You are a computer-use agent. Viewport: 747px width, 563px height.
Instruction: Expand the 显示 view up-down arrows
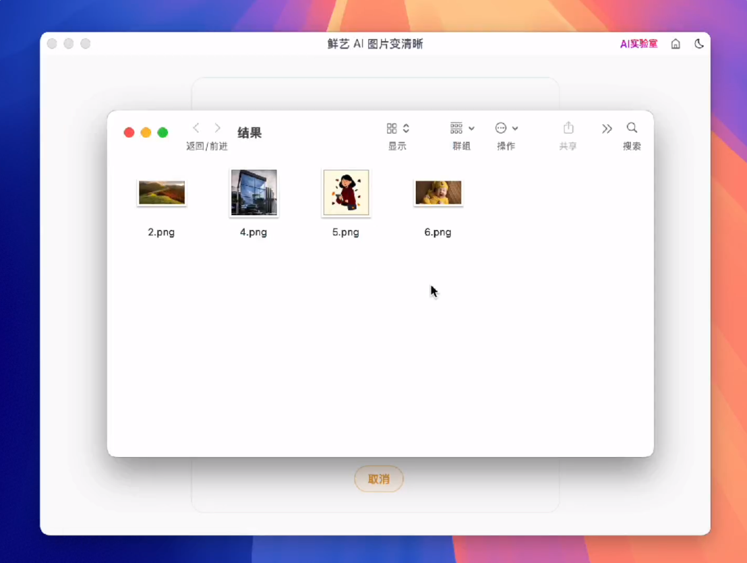point(406,128)
